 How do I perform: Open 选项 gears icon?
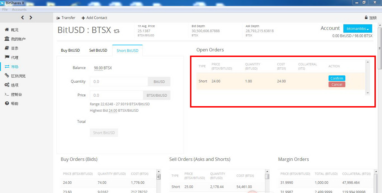7,85
